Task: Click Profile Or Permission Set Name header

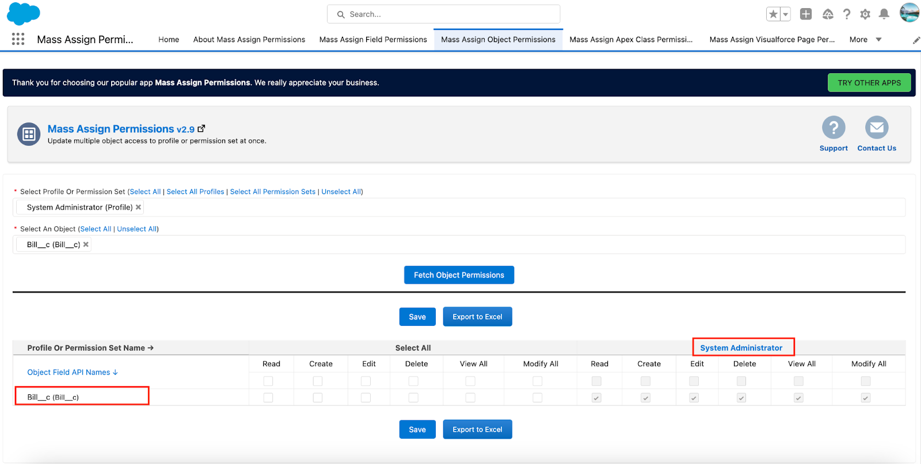Action: (90, 348)
